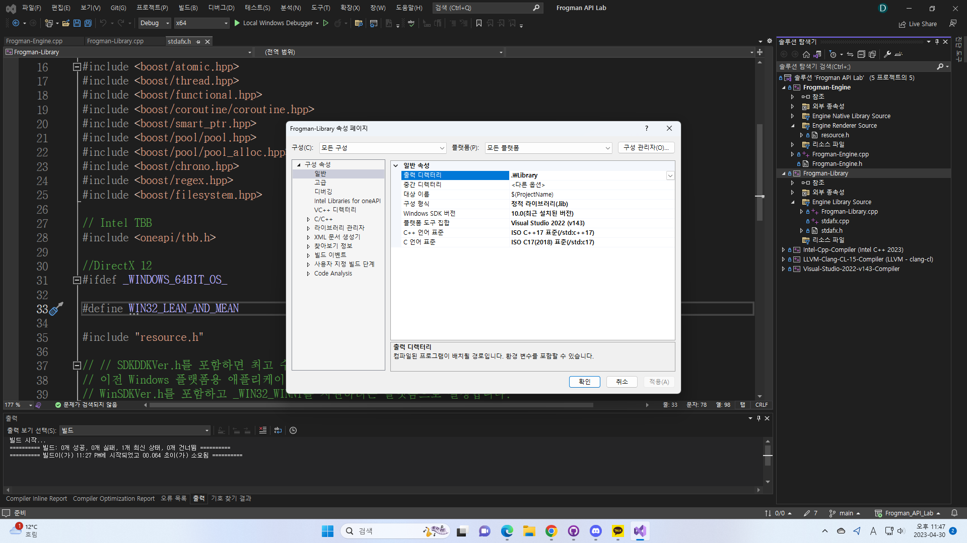The height and width of the screenshot is (543, 967).
Task: Collapse the #ifdef block at line 31
Action: [x=77, y=280]
